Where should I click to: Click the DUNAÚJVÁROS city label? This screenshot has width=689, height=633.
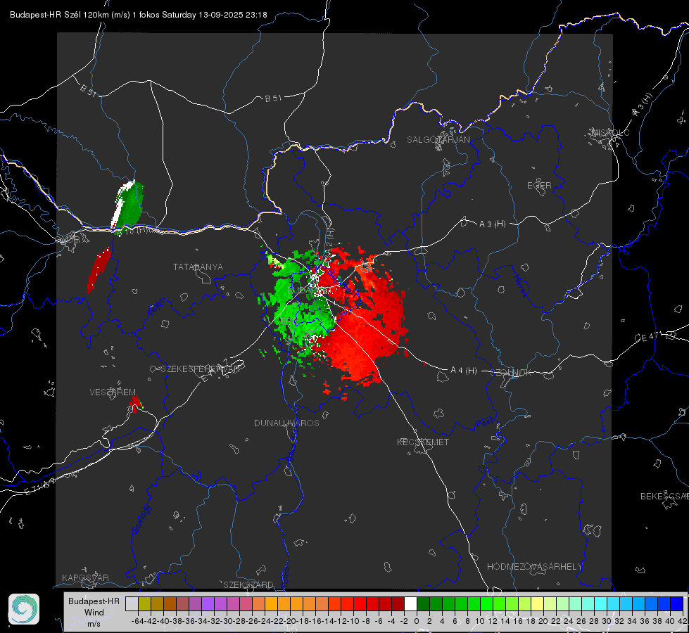click(286, 423)
